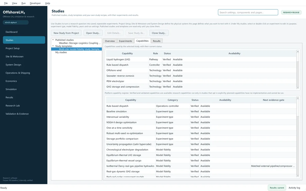
Task: Open Validation & Evidence page
Action: [24, 114]
